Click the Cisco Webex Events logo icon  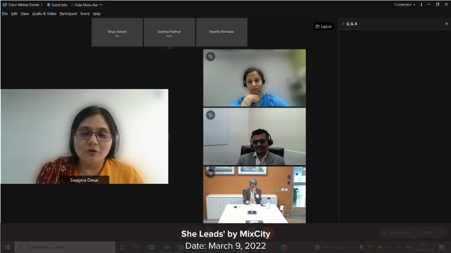coord(5,5)
